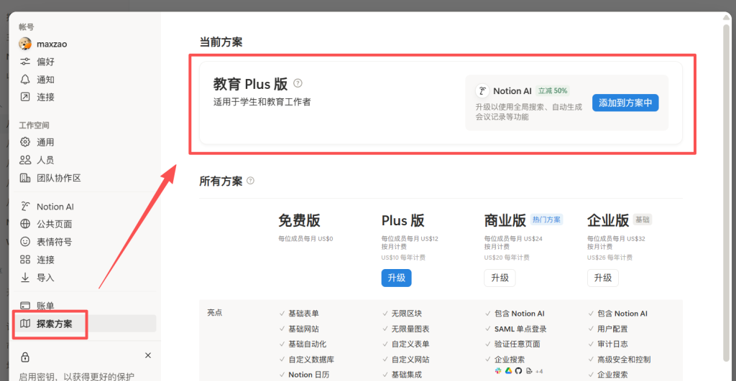Viewport: 736px width, 381px height.
Task: Click 添加到方案中 button for Notion AI
Action: 625,103
